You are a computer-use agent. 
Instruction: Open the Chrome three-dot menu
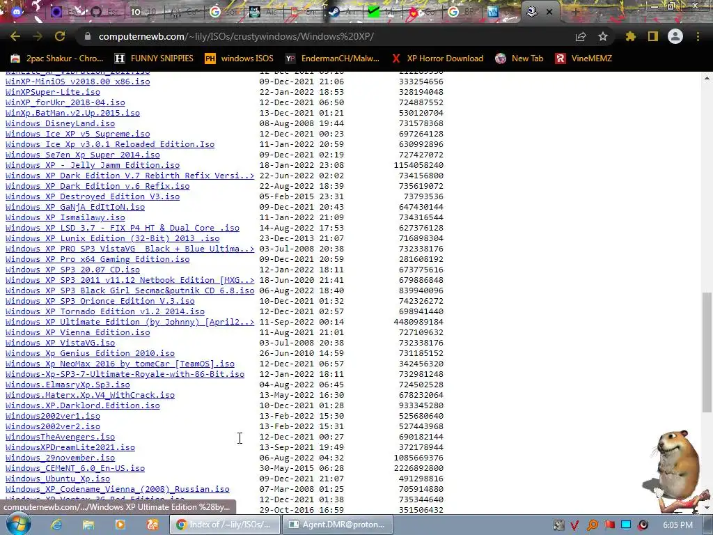click(698, 36)
